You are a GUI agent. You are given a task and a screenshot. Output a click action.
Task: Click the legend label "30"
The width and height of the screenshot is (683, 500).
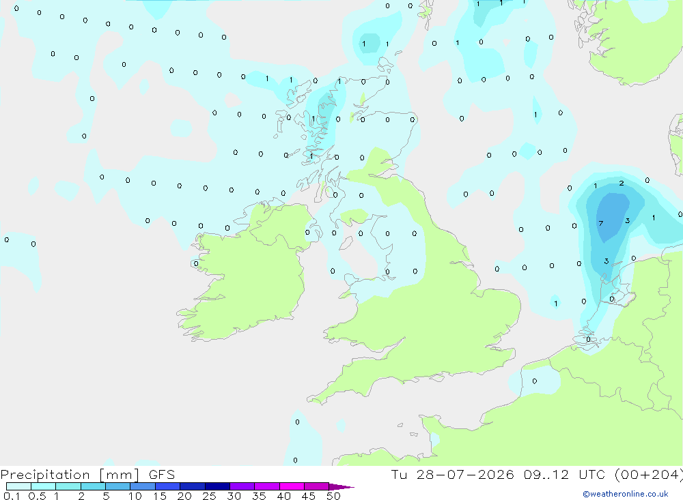click(234, 496)
